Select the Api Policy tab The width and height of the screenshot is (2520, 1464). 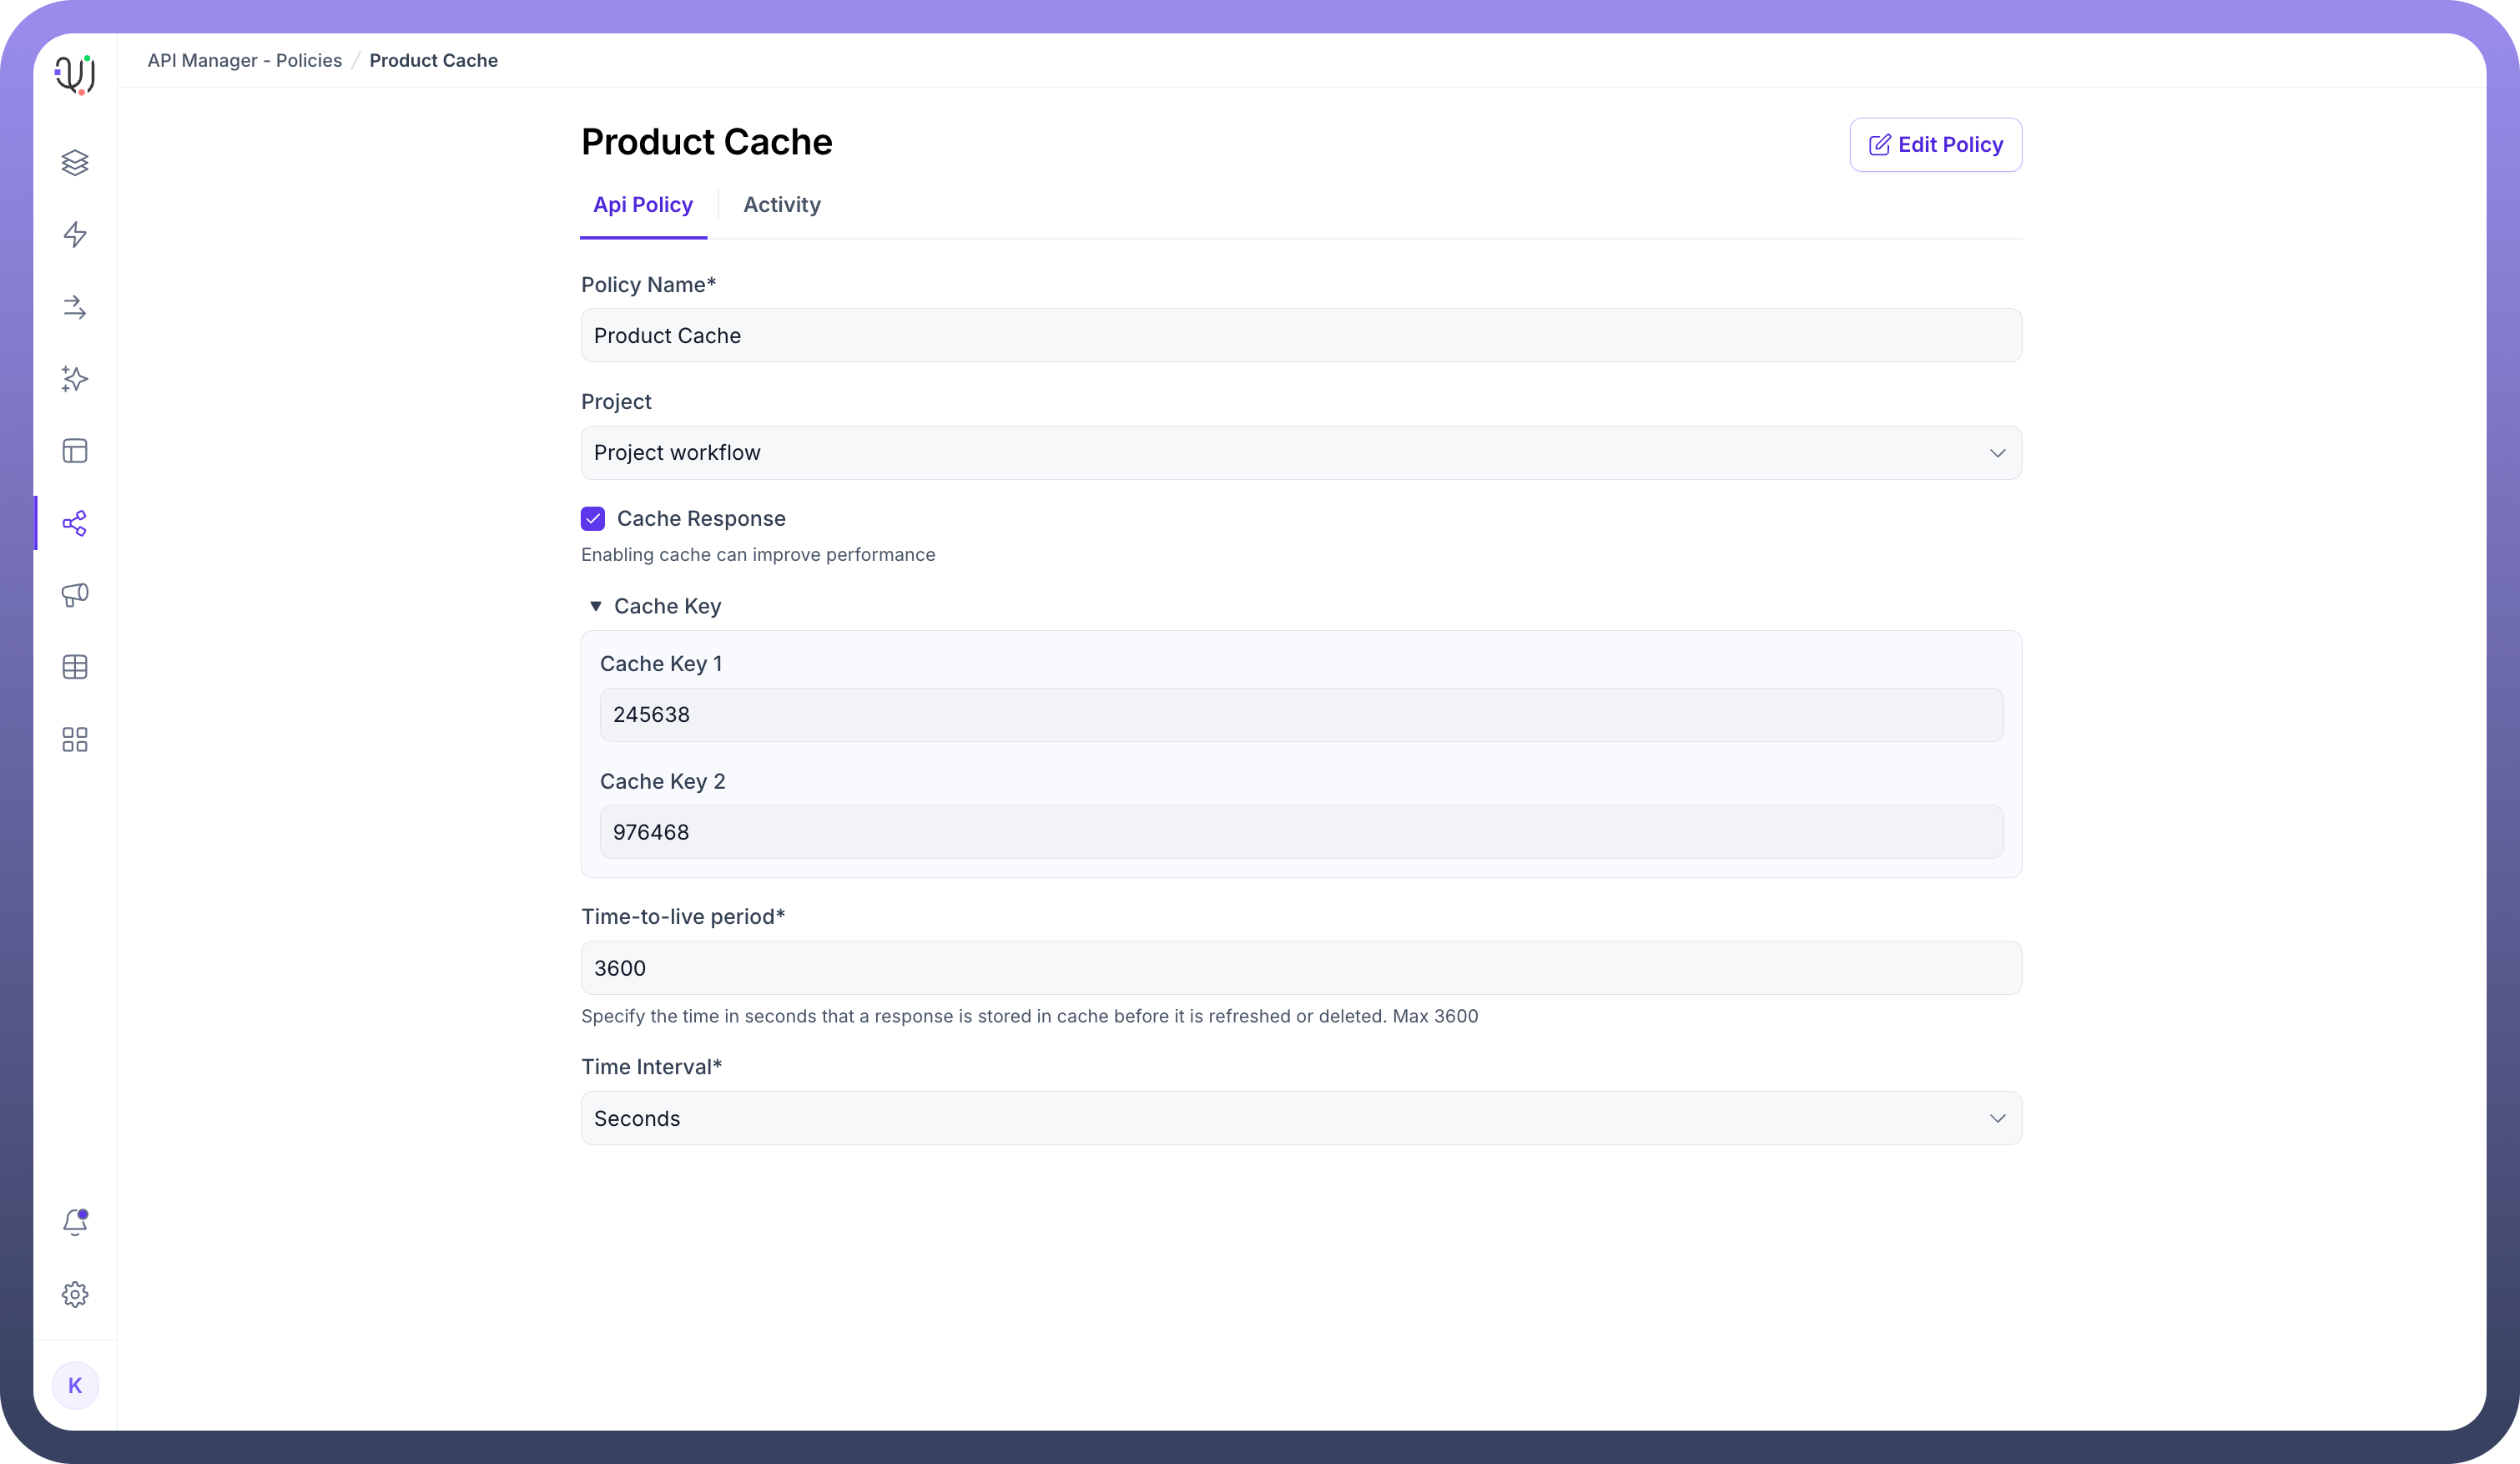643,205
